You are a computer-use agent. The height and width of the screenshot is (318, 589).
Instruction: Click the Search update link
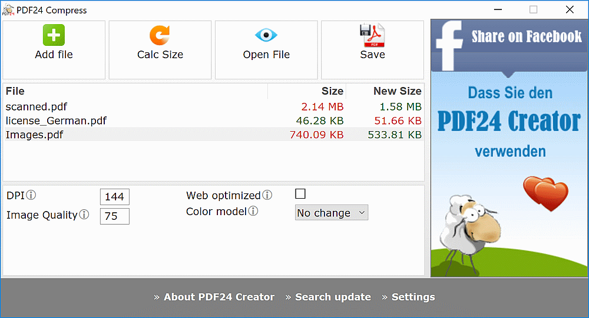point(333,297)
